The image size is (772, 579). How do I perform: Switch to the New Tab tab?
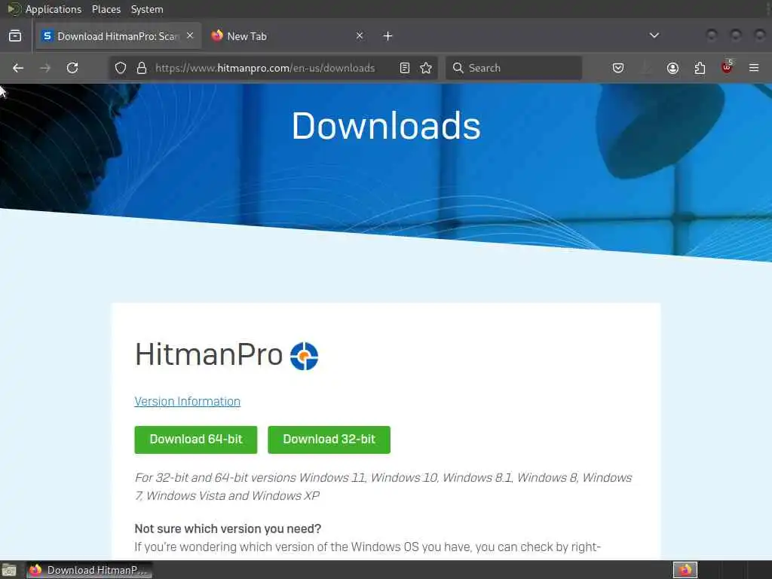(x=286, y=36)
